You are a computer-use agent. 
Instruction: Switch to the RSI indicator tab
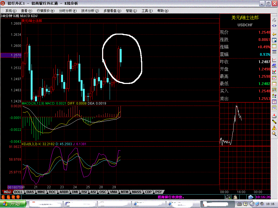pyautogui.click(x=84, y=192)
